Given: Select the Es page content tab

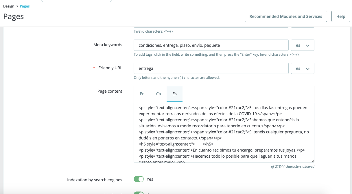Looking at the screenshot, I should click(x=175, y=94).
